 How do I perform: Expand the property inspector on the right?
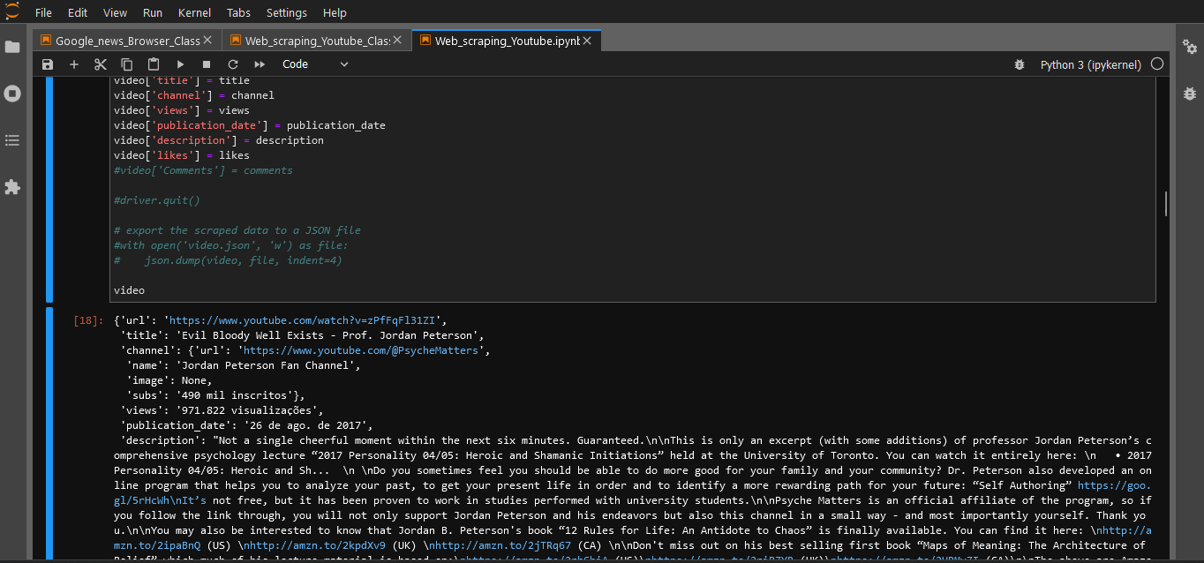click(1191, 48)
